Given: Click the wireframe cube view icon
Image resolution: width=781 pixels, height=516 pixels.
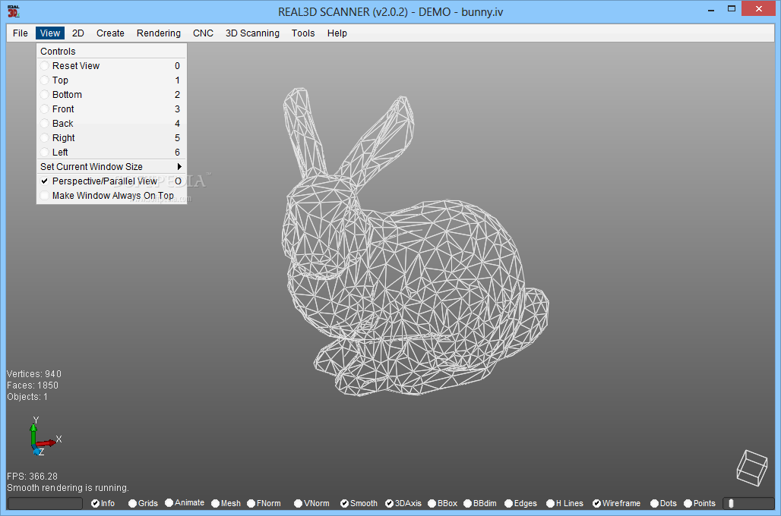Looking at the screenshot, I should pos(752,467).
